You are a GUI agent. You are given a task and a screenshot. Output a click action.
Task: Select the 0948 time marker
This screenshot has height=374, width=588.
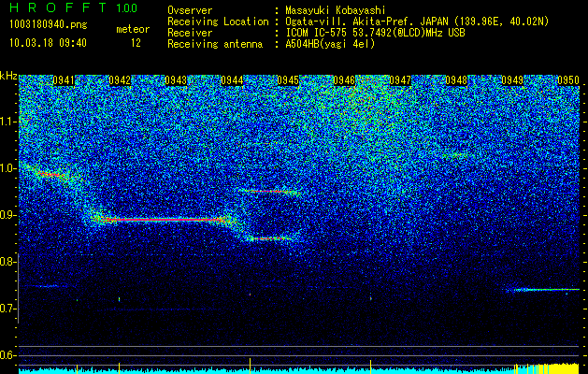pyautogui.click(x=456, y=80)
